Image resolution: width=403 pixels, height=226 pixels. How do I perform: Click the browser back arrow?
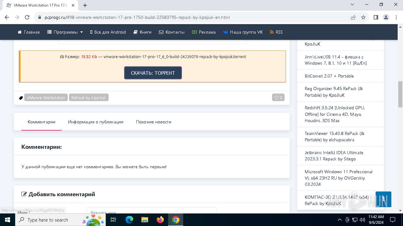pyautogui.click(x=7, y=17)
